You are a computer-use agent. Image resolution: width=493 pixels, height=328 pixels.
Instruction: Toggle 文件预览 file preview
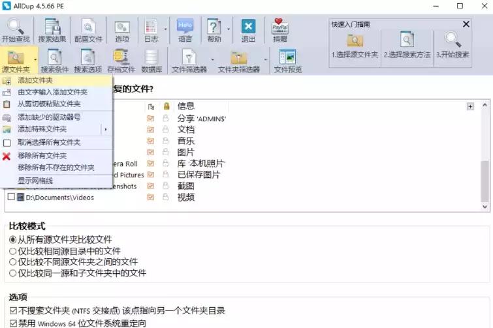288,61
